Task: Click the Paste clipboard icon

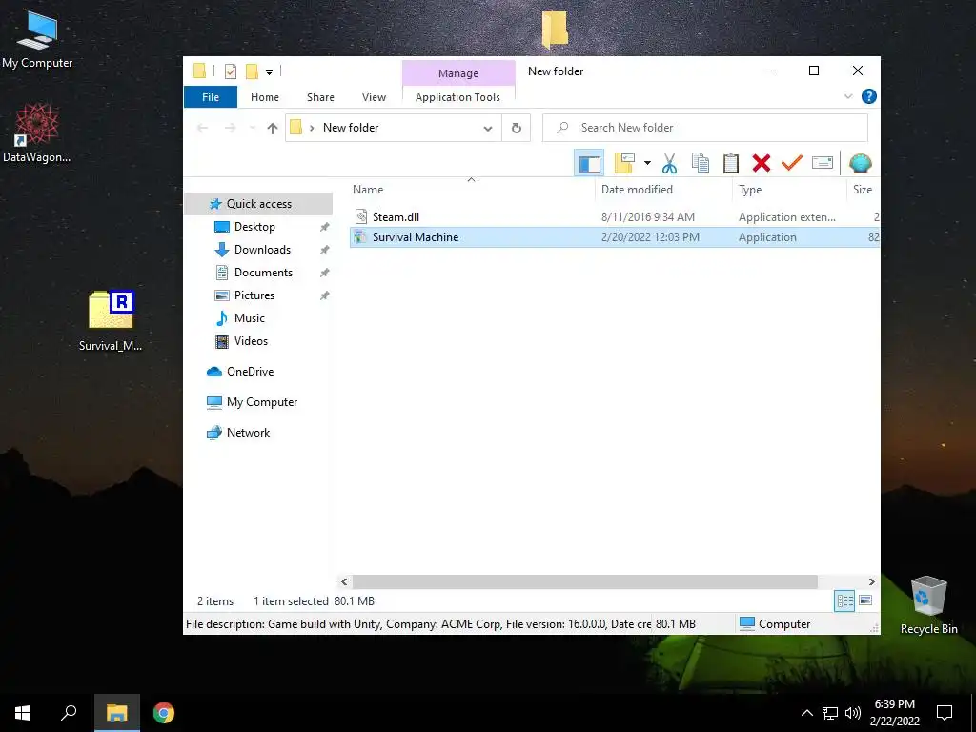Action: point(731,163)
